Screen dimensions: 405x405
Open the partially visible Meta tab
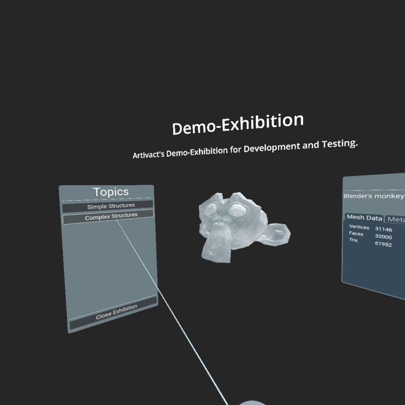395,219
